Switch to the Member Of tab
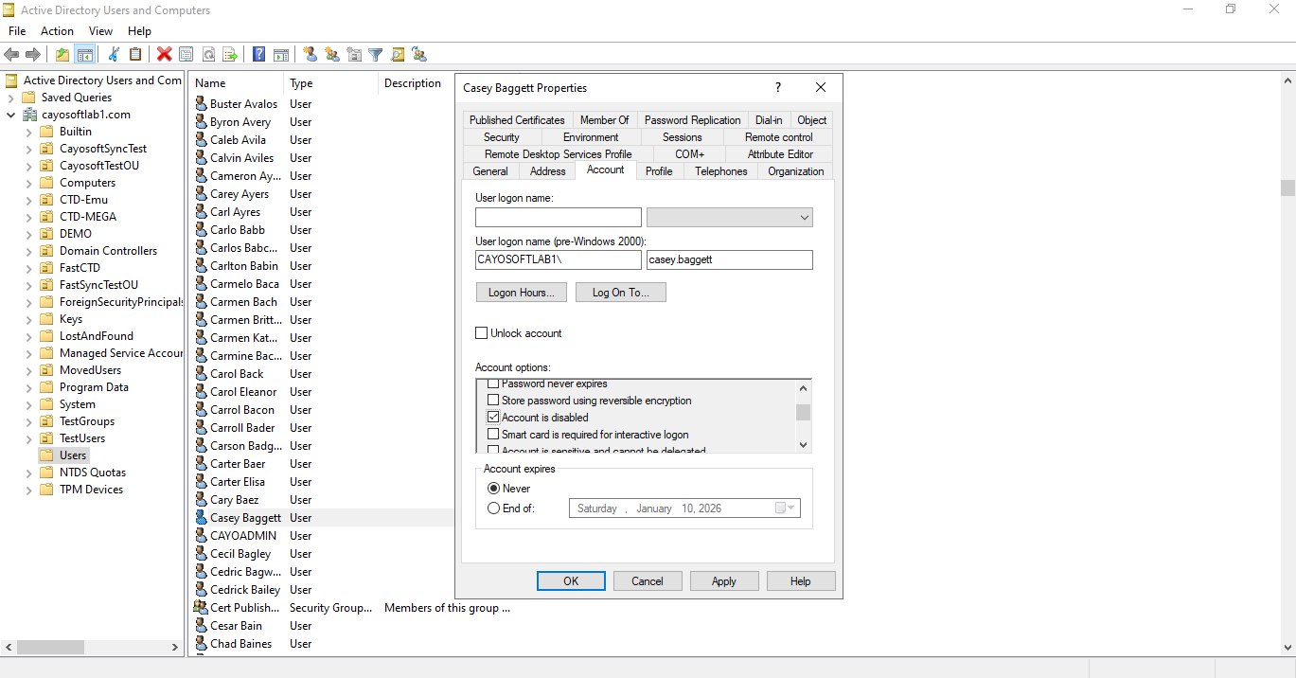Viewport: 1296px width, 678px height. click(604, 120)
